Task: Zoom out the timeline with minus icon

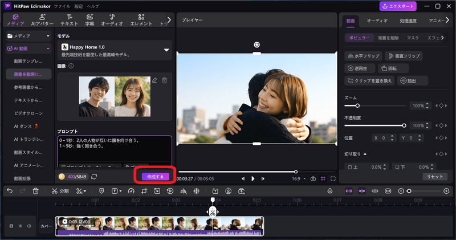Action: (401, 191)
